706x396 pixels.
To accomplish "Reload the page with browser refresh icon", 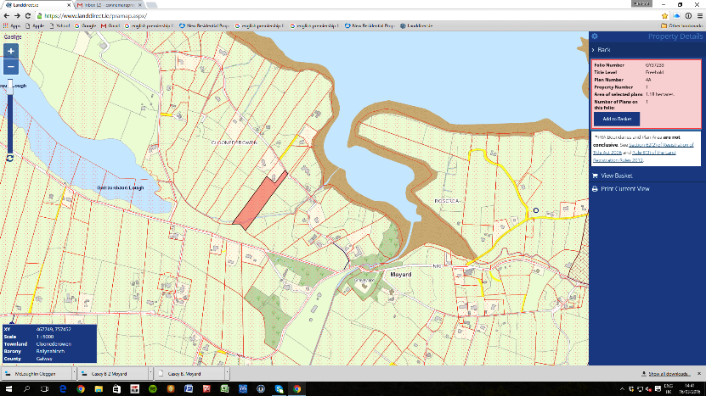I will click(x=30, y=15).
